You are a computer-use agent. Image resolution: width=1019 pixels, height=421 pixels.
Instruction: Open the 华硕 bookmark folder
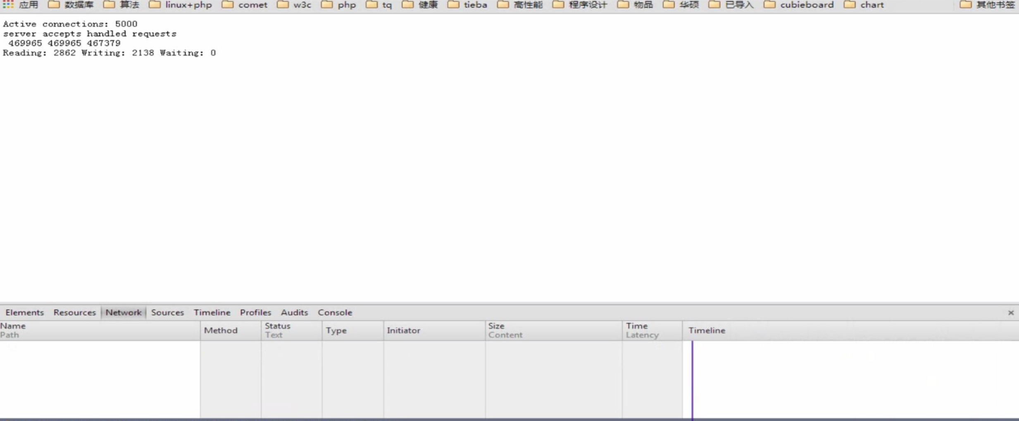[x=681, y=5]
